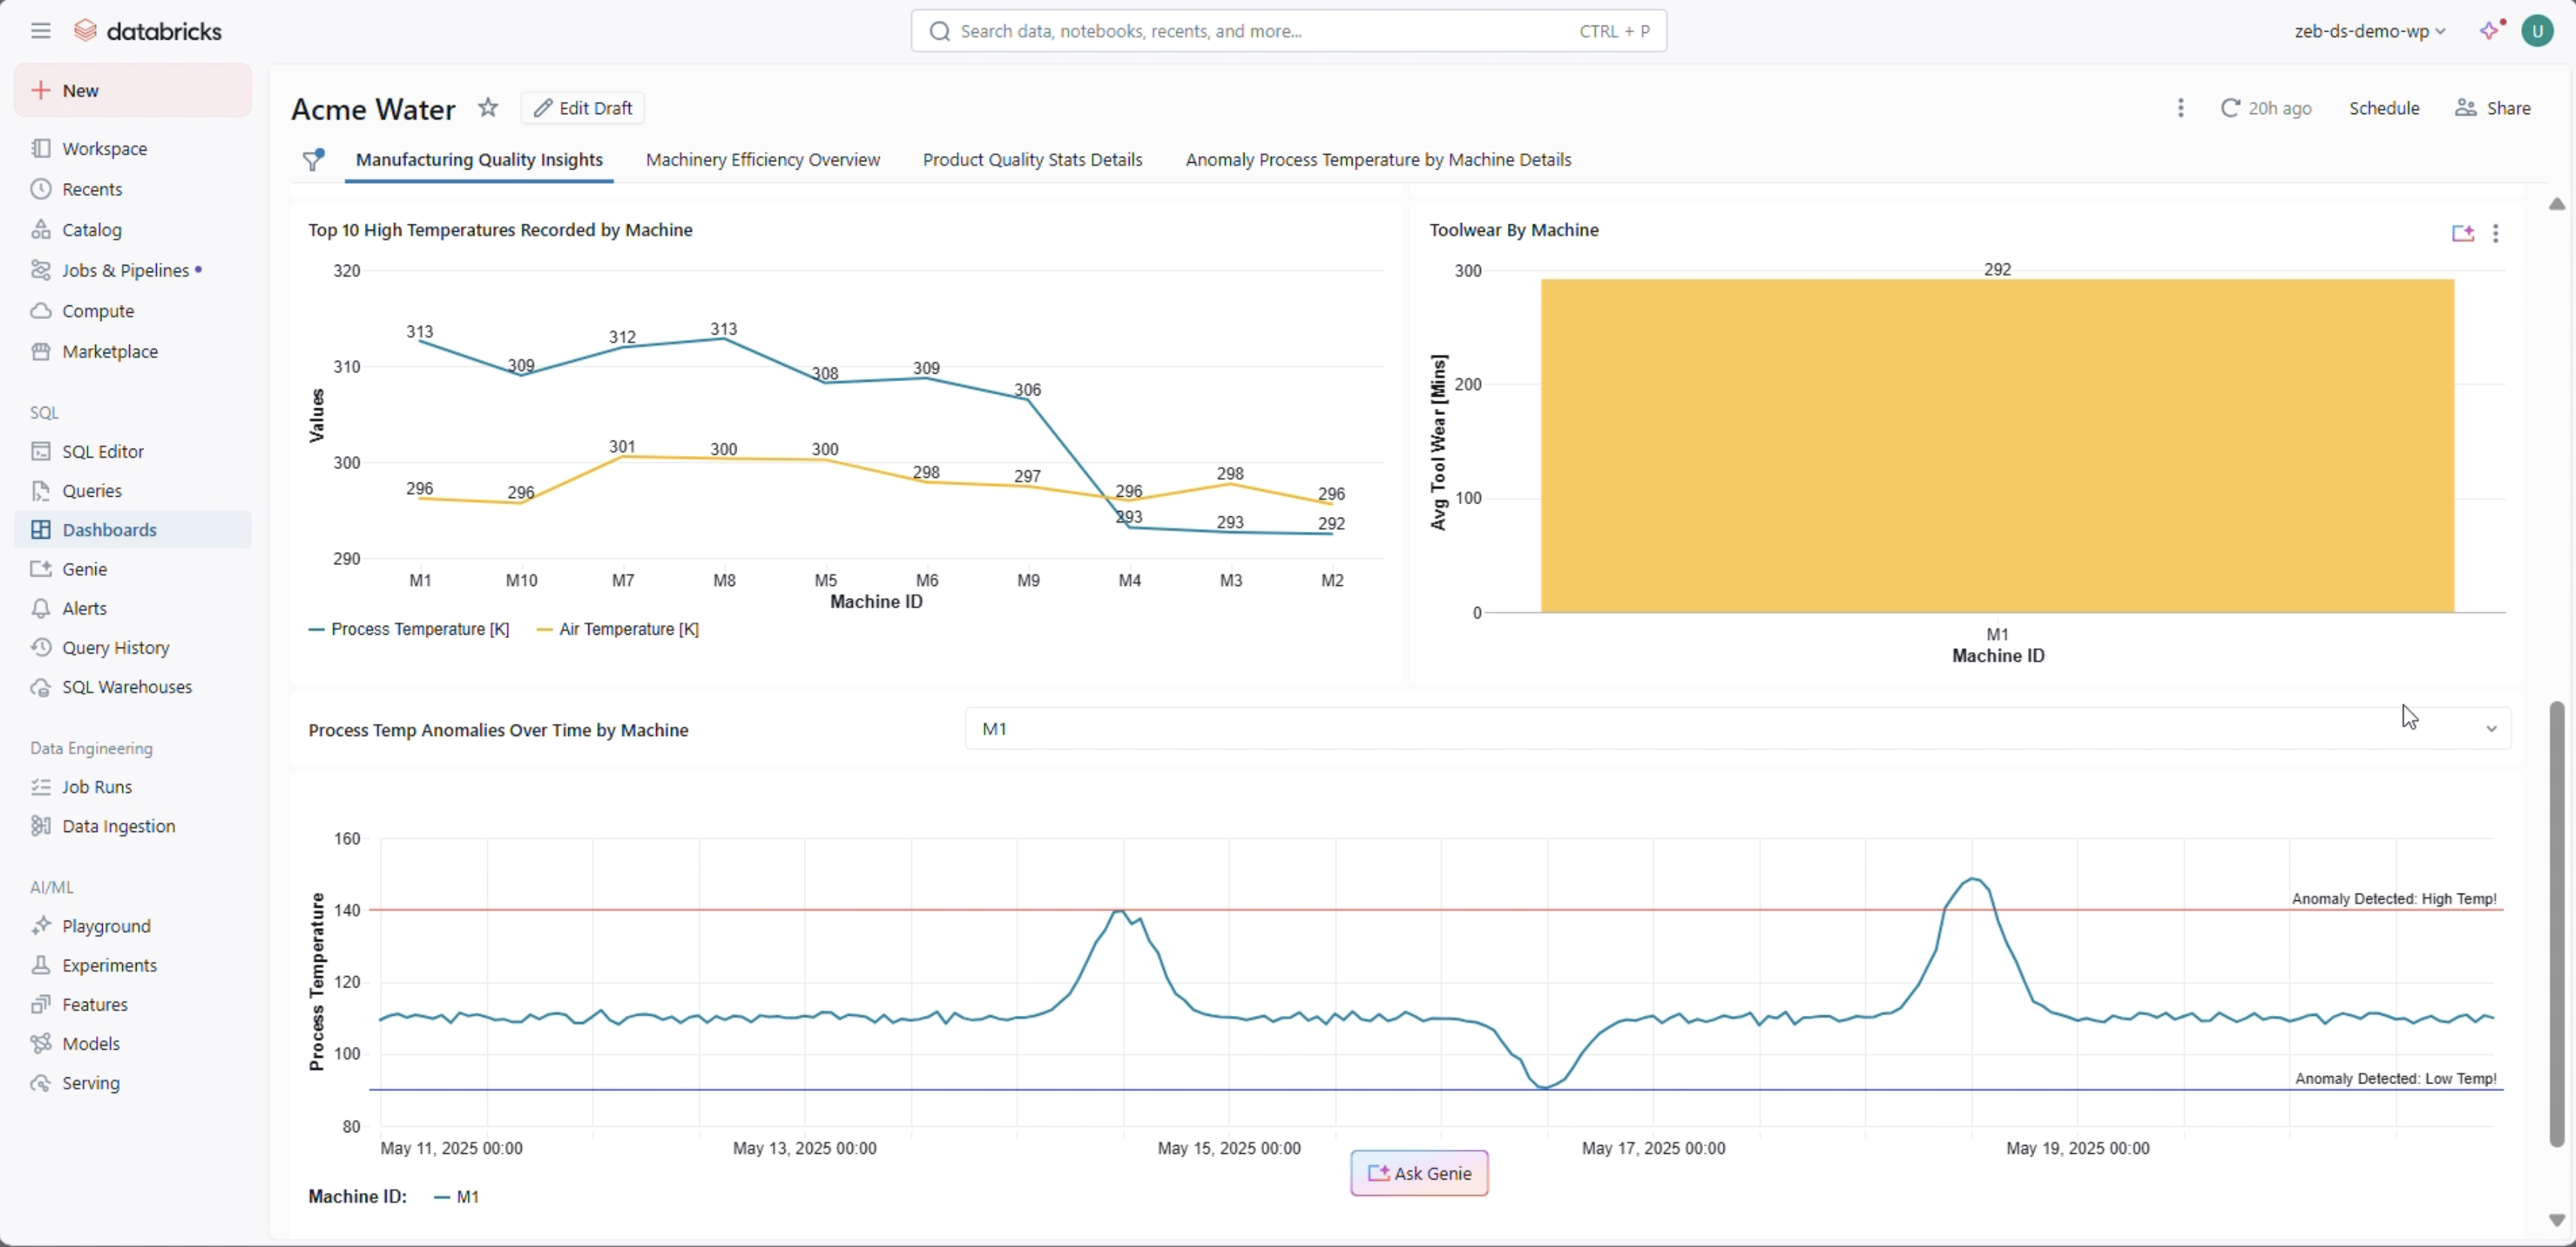Open the New create menu

pos(133,91)
